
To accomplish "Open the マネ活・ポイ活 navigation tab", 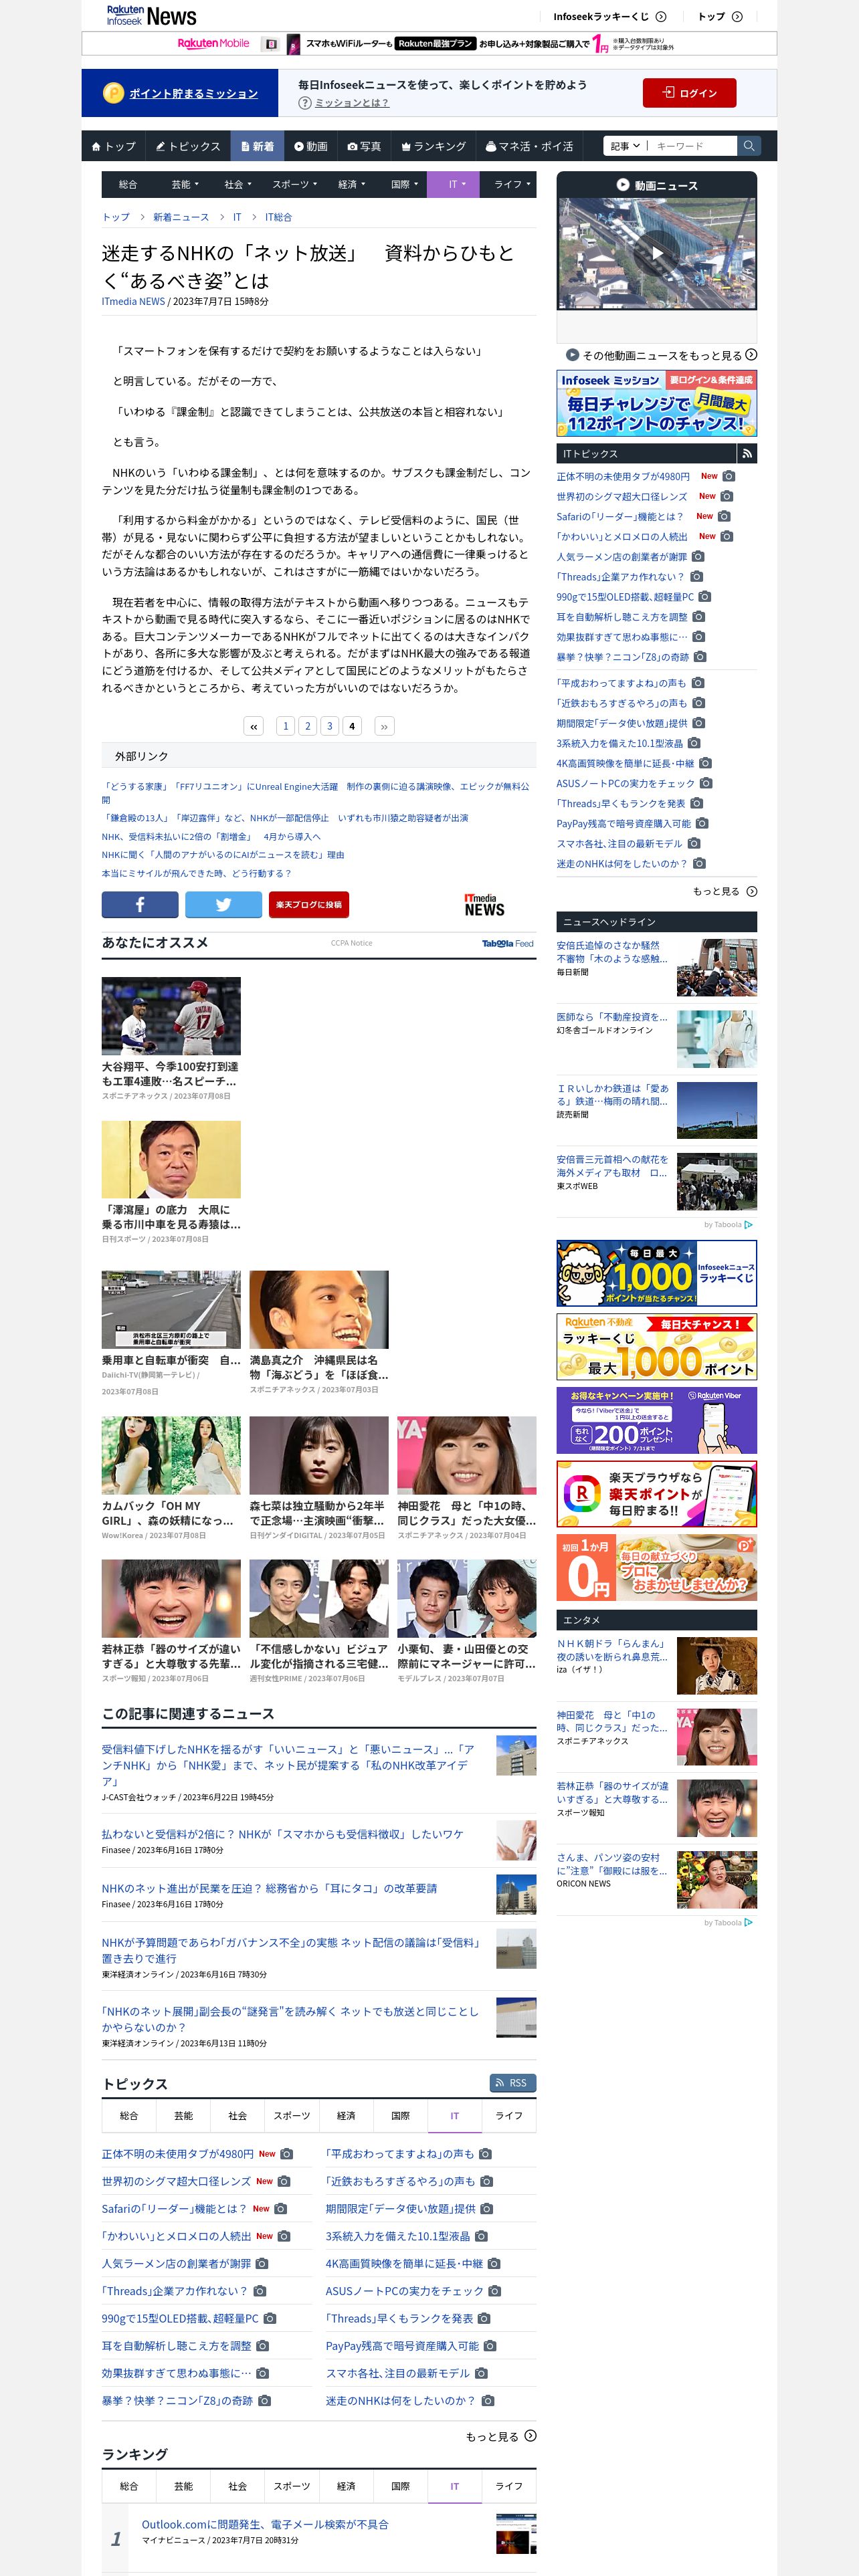I will [x=529, y=146].
